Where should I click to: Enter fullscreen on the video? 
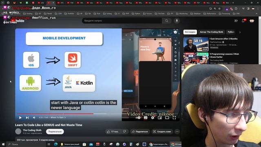point(174,118)
